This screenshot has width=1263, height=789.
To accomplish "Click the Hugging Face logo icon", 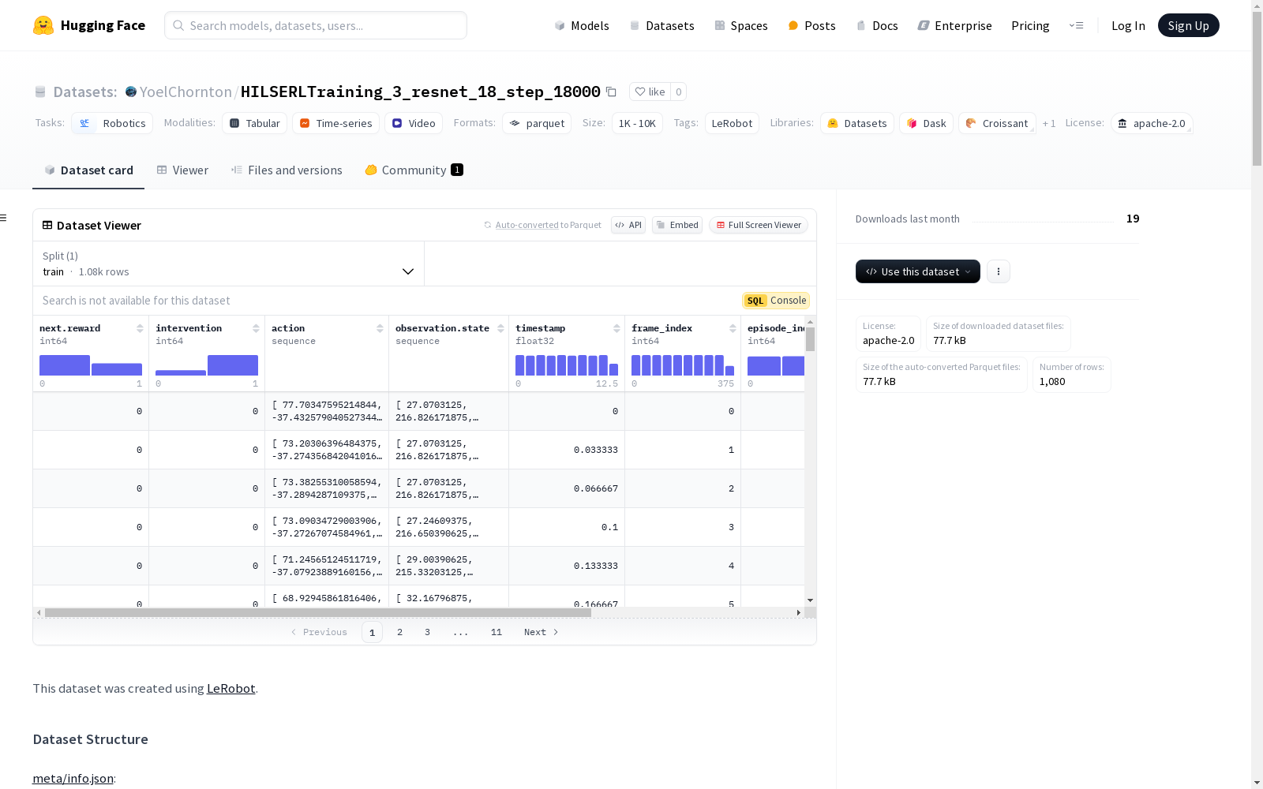I will pyautogui.click(x=43, y=25).
